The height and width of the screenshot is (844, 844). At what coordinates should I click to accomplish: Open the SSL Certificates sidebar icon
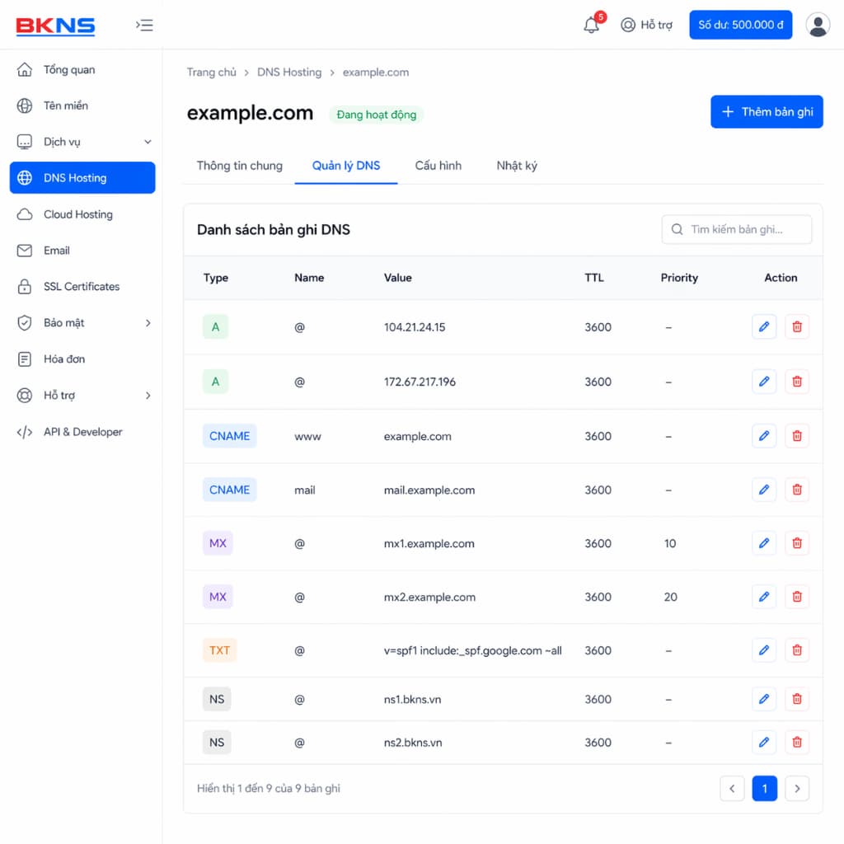point(26,286)
